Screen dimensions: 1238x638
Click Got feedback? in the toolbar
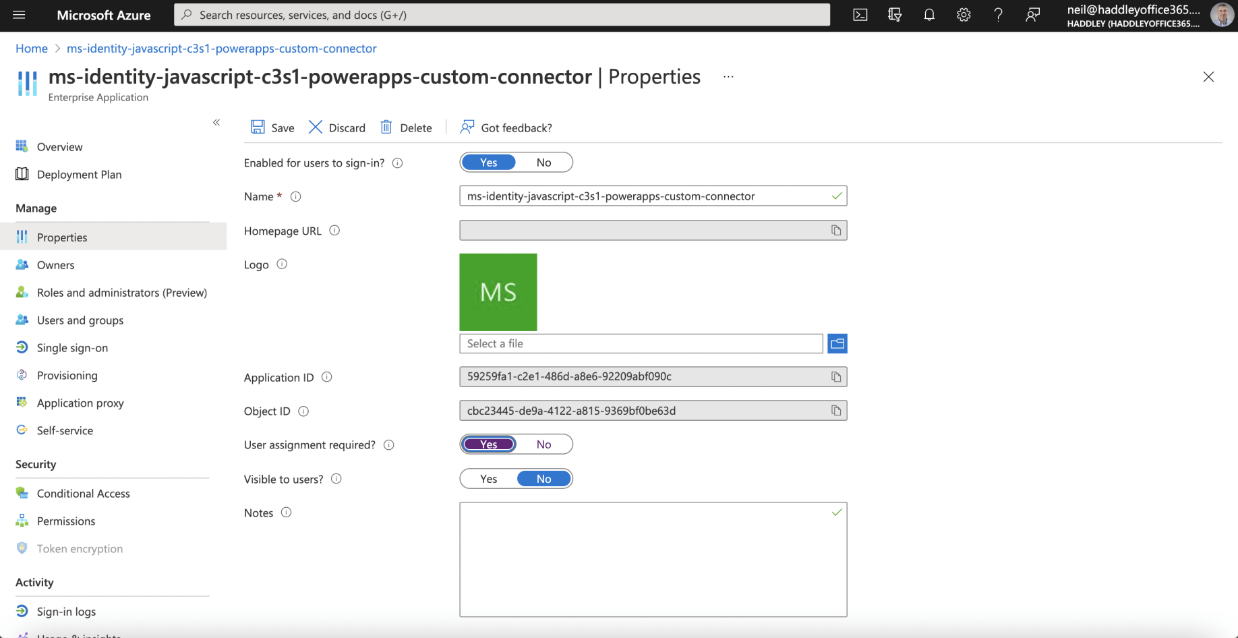point(506,127)
